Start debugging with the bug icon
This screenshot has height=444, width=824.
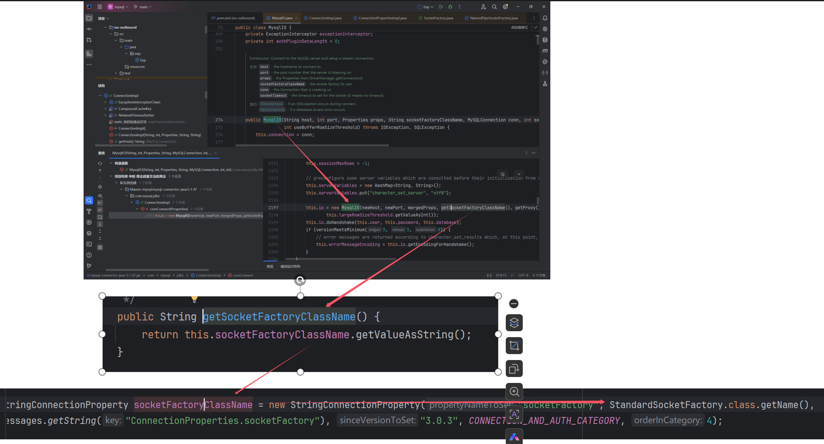[x=450, y=7]
